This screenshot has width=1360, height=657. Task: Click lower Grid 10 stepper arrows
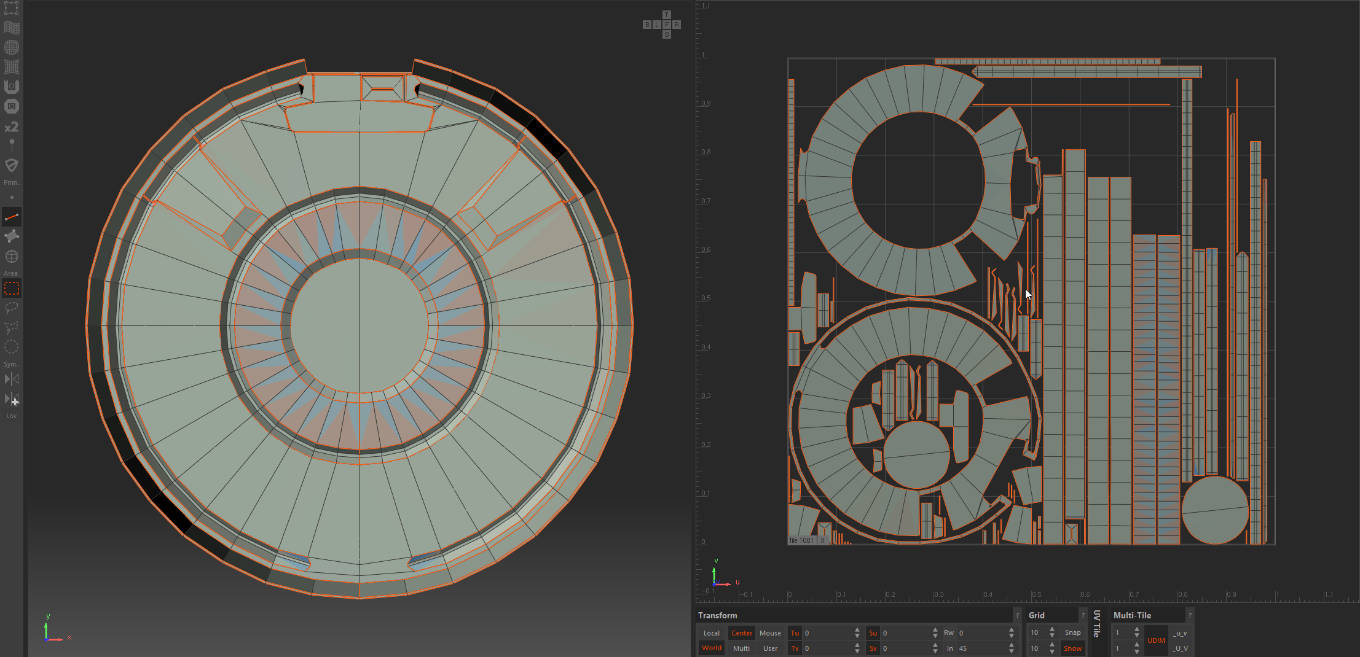click(1052, 648)
